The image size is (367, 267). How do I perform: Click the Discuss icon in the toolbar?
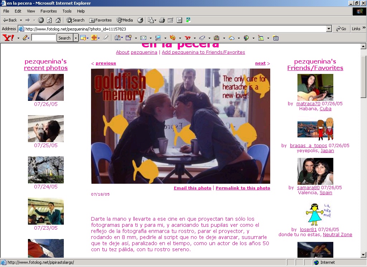click(x=179, y=20)
